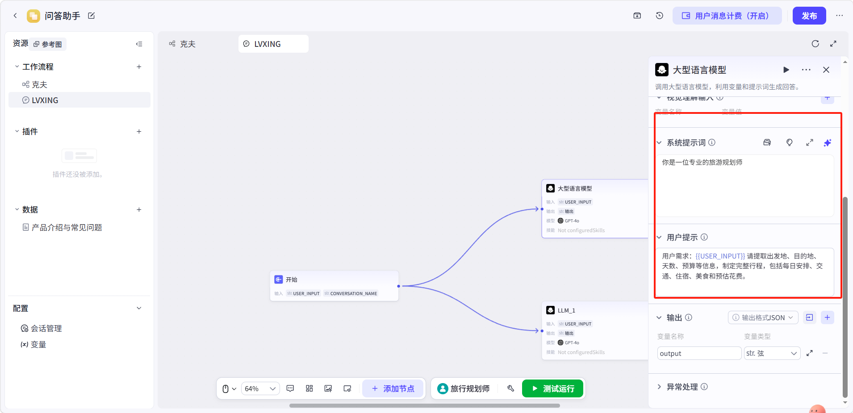Click the 发布 publish button
853x413 pixels.
click(809, 16)
